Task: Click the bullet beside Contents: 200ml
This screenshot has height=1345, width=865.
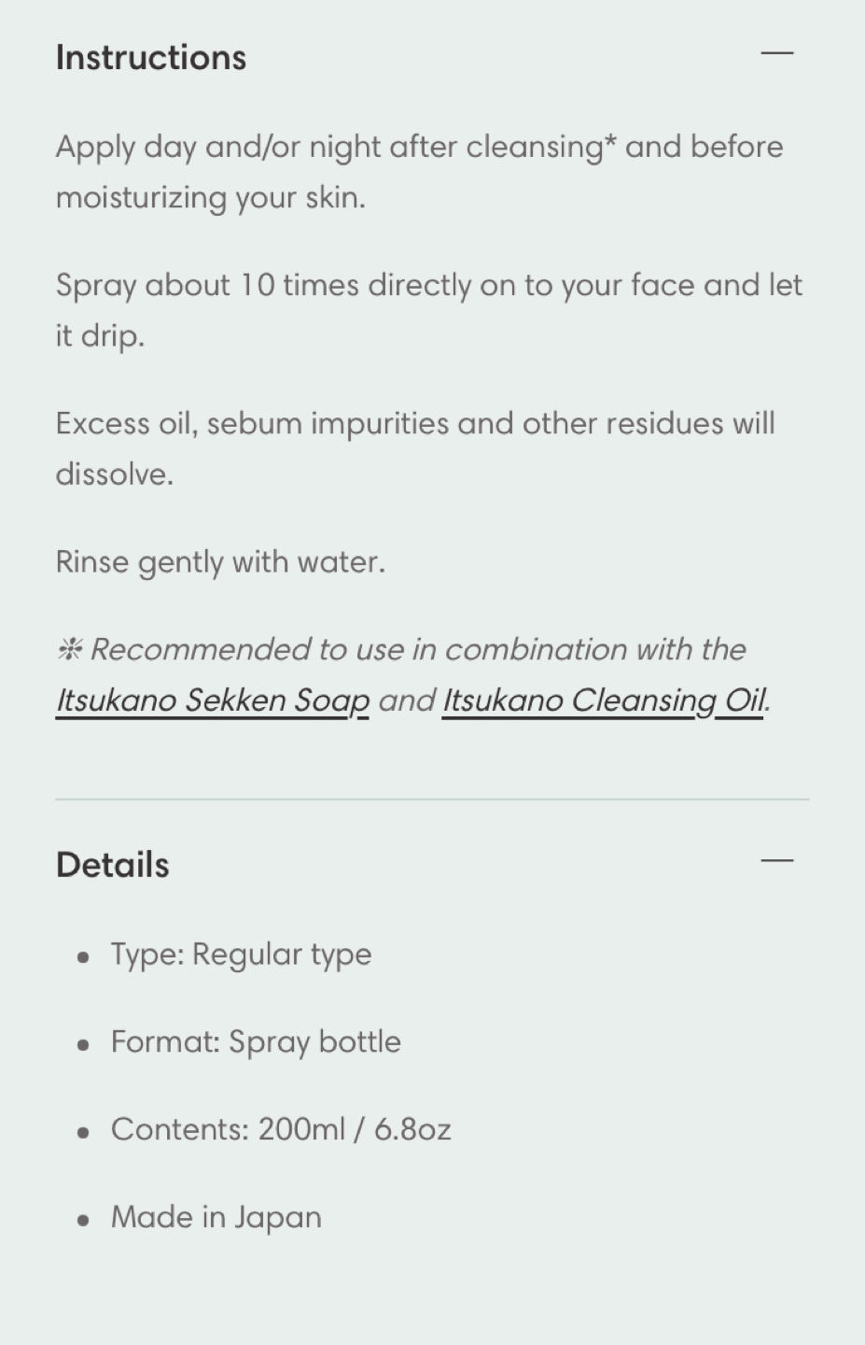Action: (84, 1132)
